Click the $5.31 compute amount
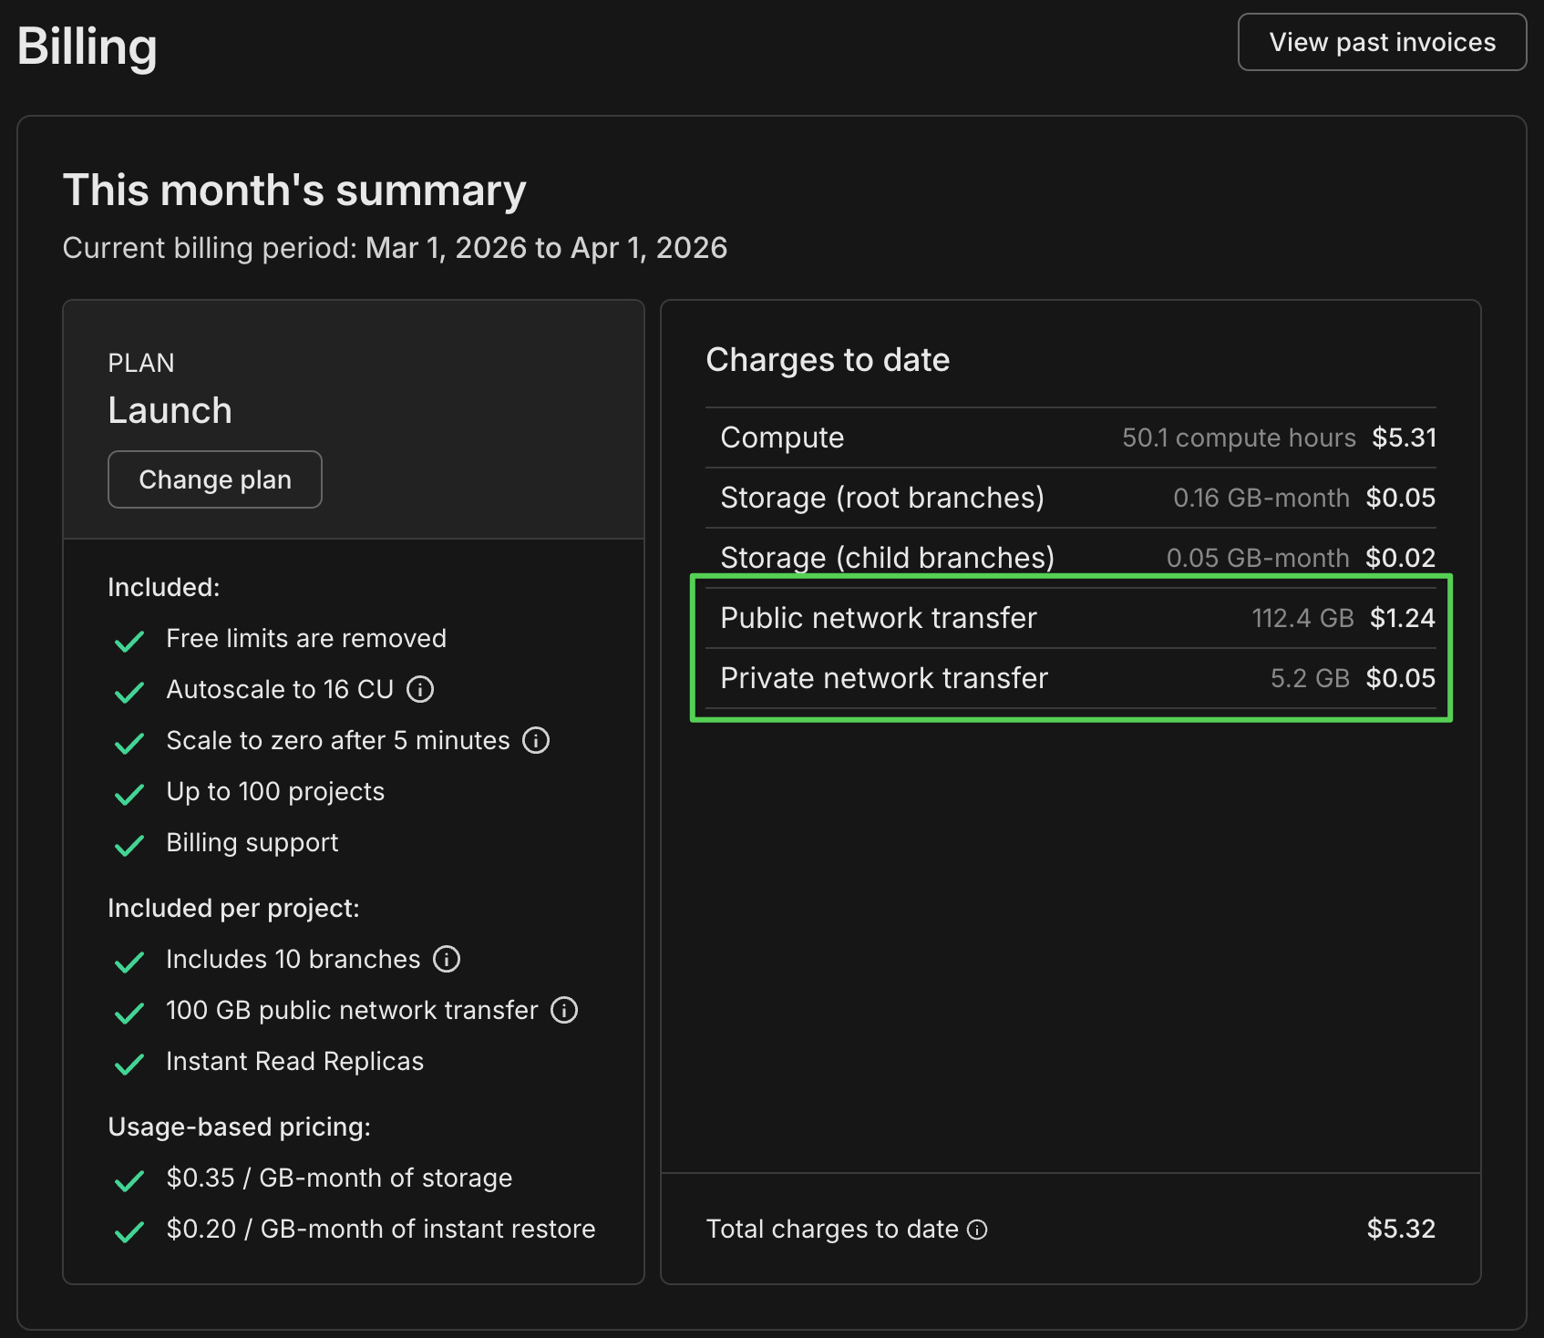Viewport: 1544px width, 1338px height. pos(1404,437)
